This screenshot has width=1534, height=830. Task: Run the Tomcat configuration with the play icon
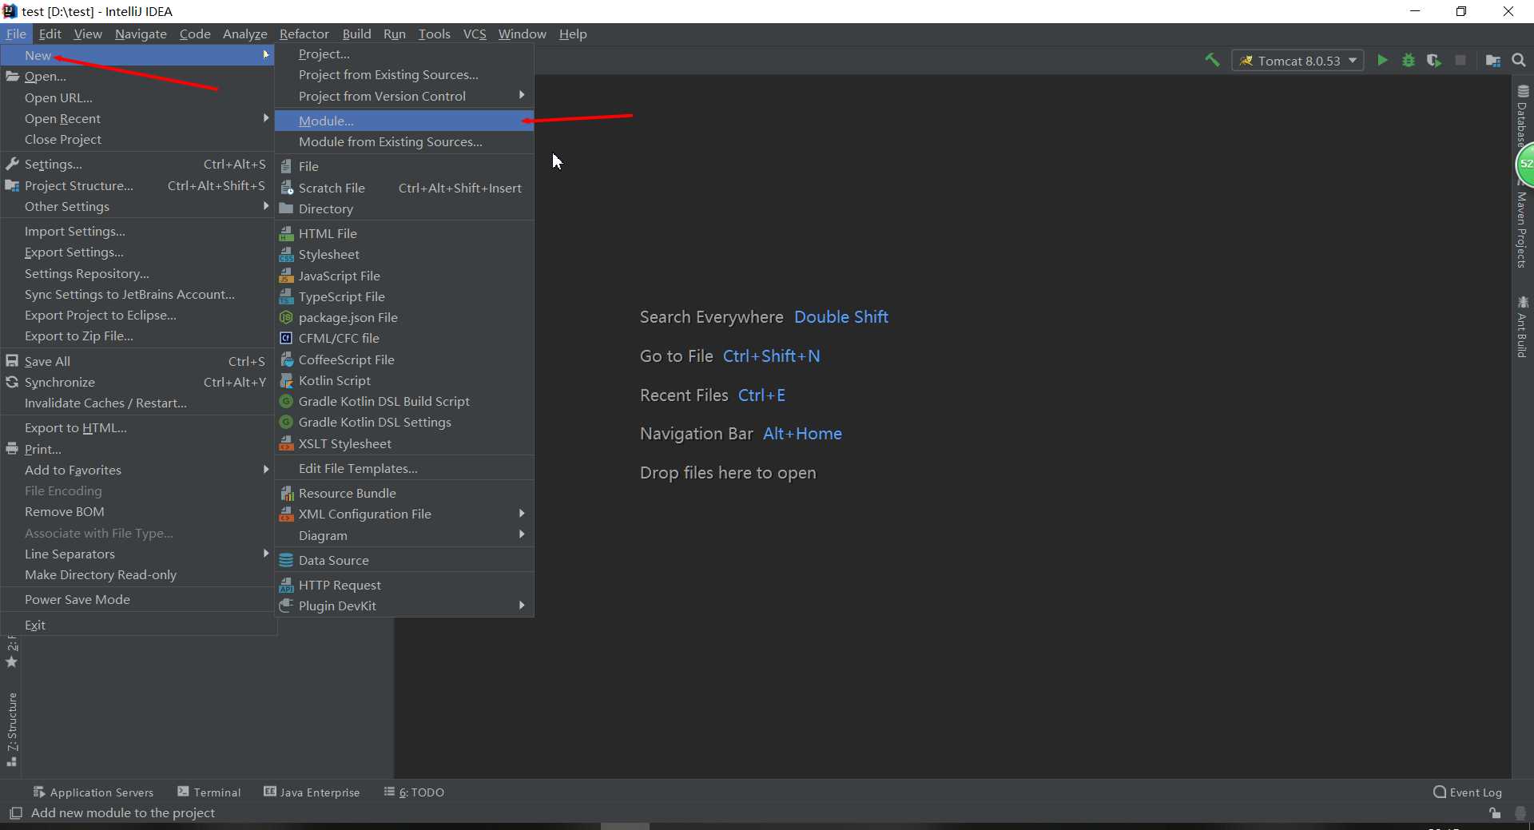click(1382, 61)
